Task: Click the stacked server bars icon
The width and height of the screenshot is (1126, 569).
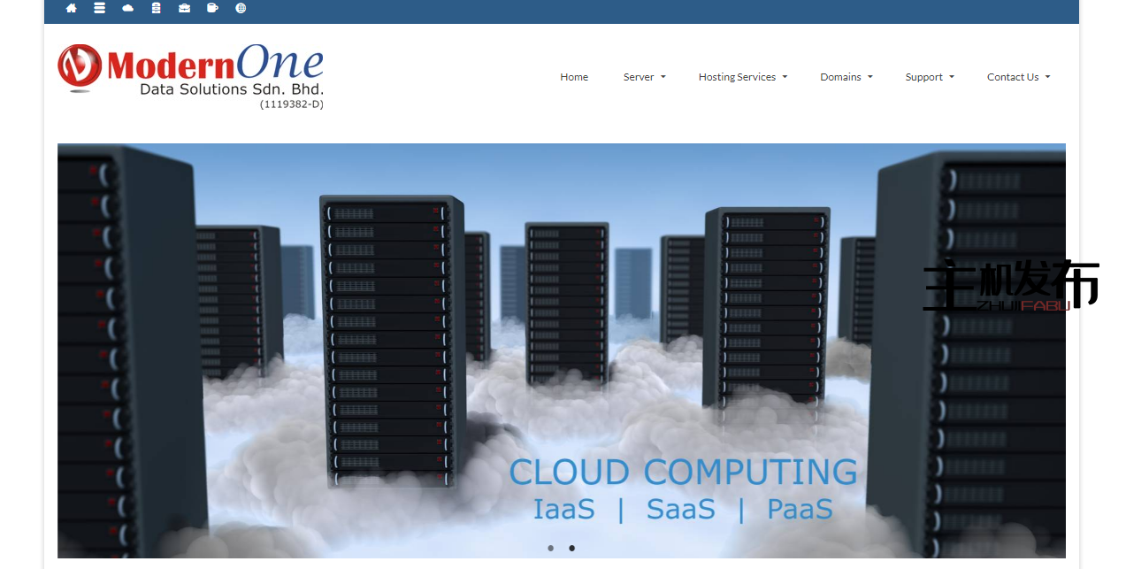Action: tap(100, 8)
